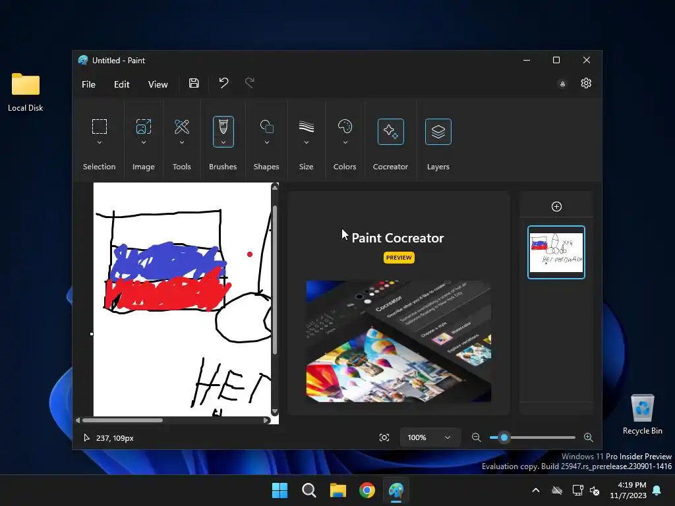Expand the Tools dropdown chevron
Image resolution: width=675 pixels, height=506 pixels.
(182, 142)
